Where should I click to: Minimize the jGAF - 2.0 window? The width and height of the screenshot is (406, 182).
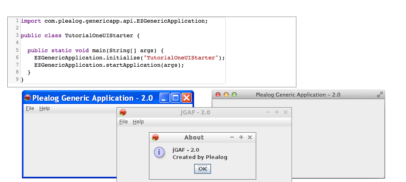(268, 112)
